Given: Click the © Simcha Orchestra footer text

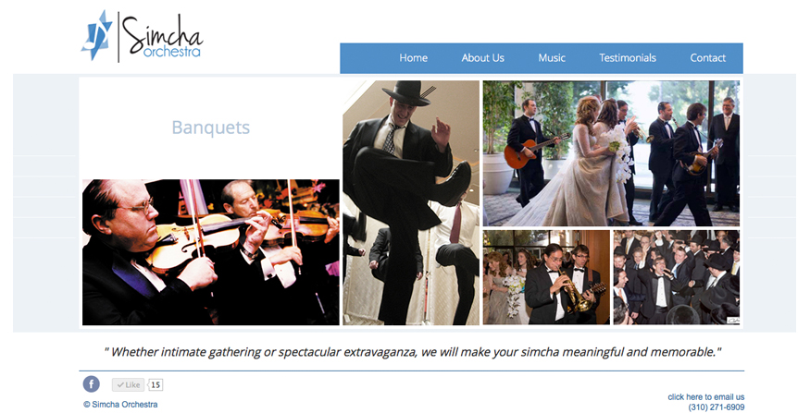Looking at the screenshot, I should 120,405.
